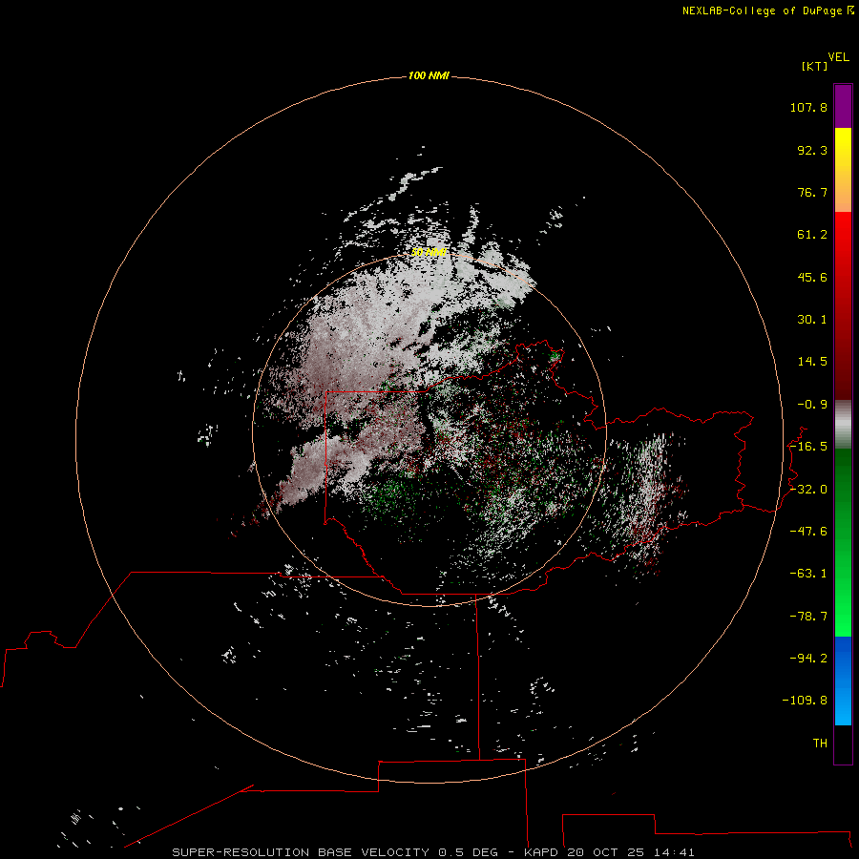Click the yellow-orange segment of the velocity color bar
This screenshot has height=859, width=859.
(x=843, y=170)
